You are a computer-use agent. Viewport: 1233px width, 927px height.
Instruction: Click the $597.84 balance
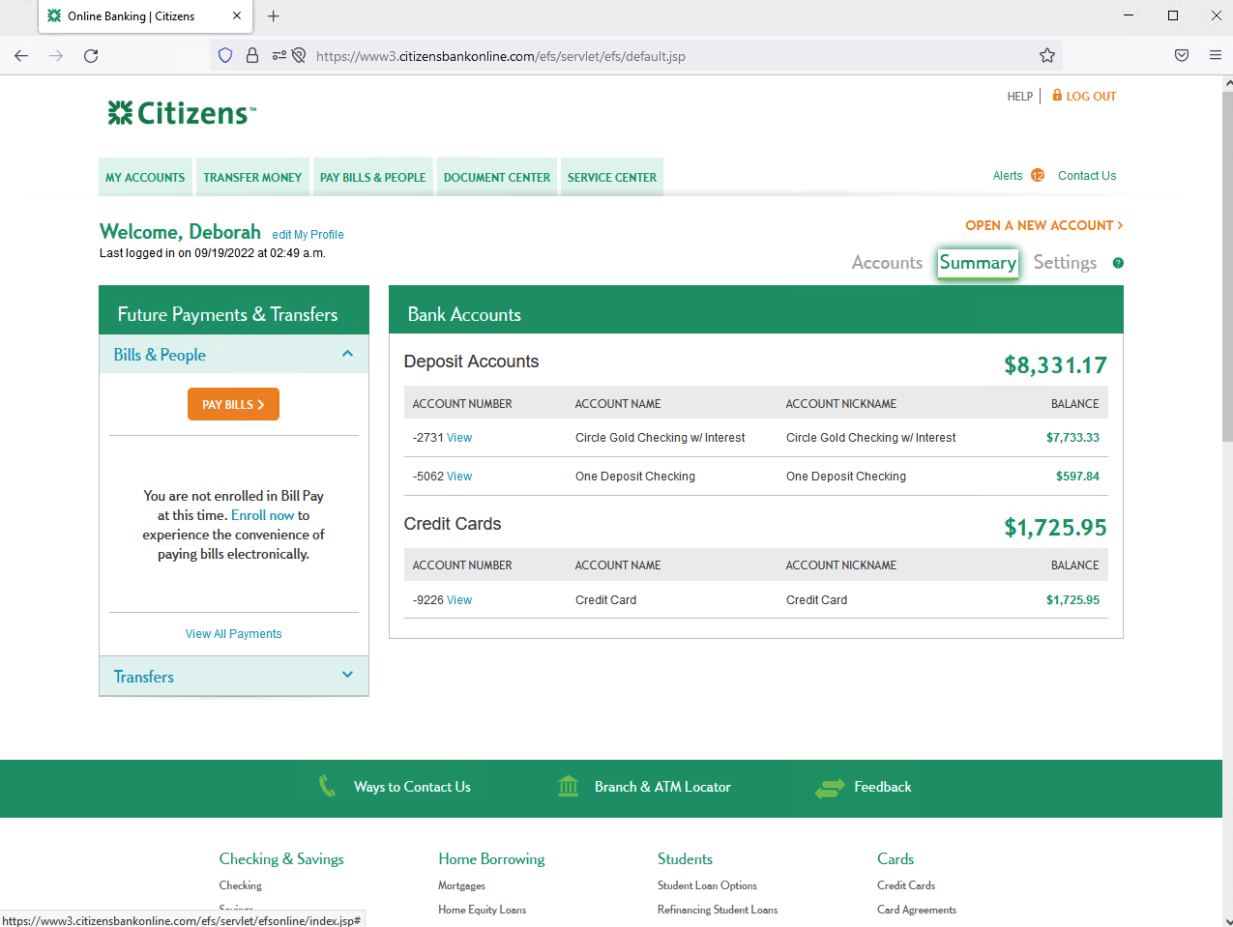(1077, 477)
